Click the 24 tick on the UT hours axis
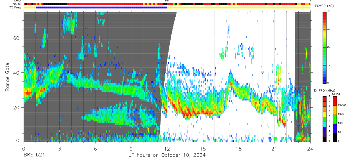349x161 pixels. point(310,149)
